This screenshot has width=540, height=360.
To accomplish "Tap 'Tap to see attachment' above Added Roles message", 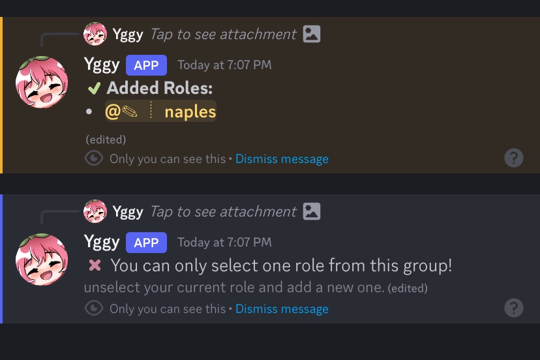I will click(223, 34).
